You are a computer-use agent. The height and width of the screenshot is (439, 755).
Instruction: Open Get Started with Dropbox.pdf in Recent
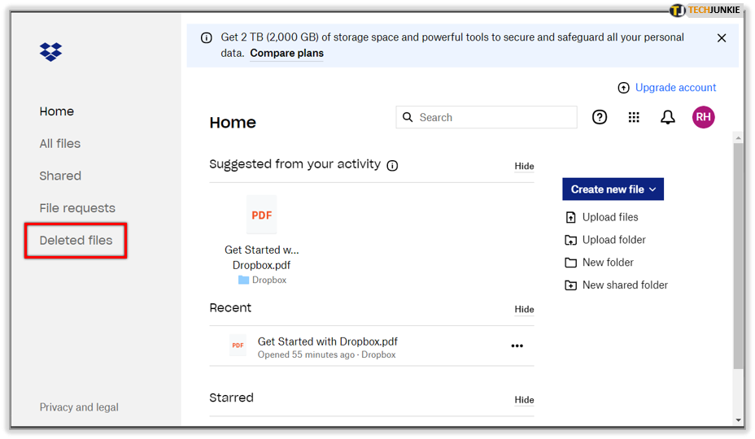pos(327,341)
